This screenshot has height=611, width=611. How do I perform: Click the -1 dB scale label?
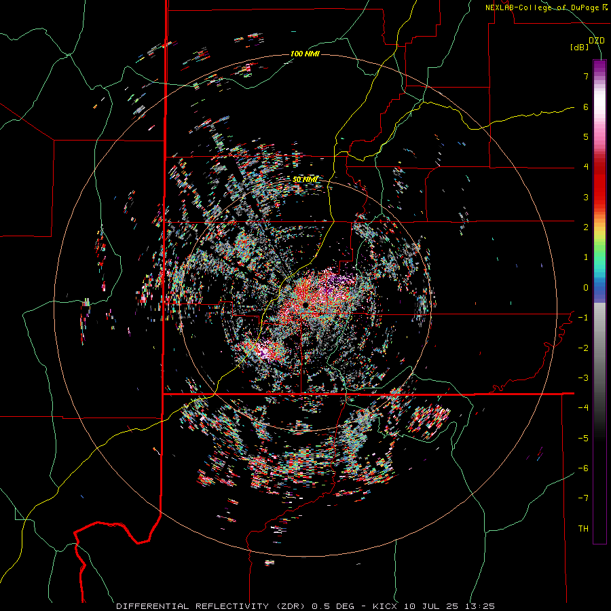[x=583, y=318]
